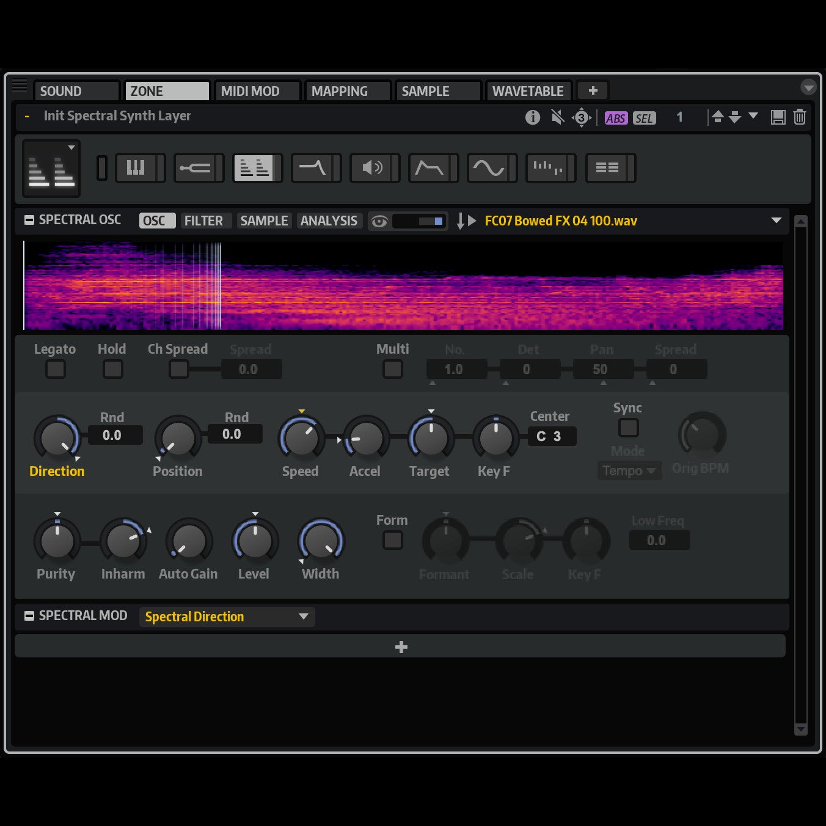Enable the Multi checkbox
Screen dimensions: 826x826
click(392, 369)
